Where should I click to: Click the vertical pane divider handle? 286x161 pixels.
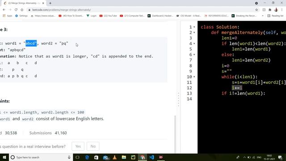coord(178,99)
